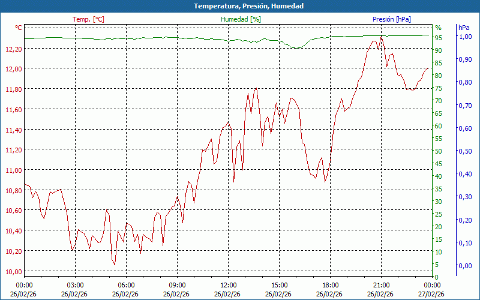Click the 50 humidity axis value
This screenshot has height=300, width=480.
coord(438,151)
